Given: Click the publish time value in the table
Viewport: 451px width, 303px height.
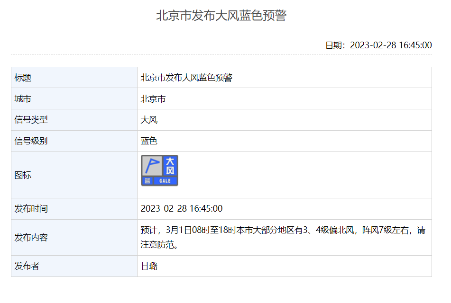Looking at the screenshot, I should 182,209.
